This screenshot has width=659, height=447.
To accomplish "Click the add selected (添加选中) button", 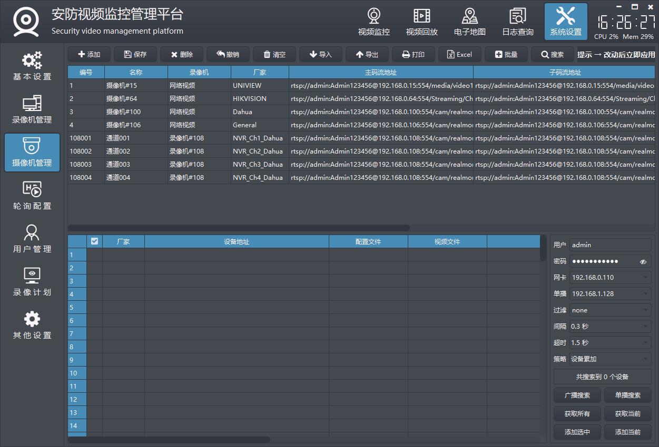I will point(577,432).
